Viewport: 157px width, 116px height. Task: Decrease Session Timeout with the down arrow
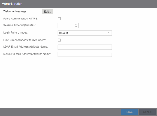click(76, 27)
